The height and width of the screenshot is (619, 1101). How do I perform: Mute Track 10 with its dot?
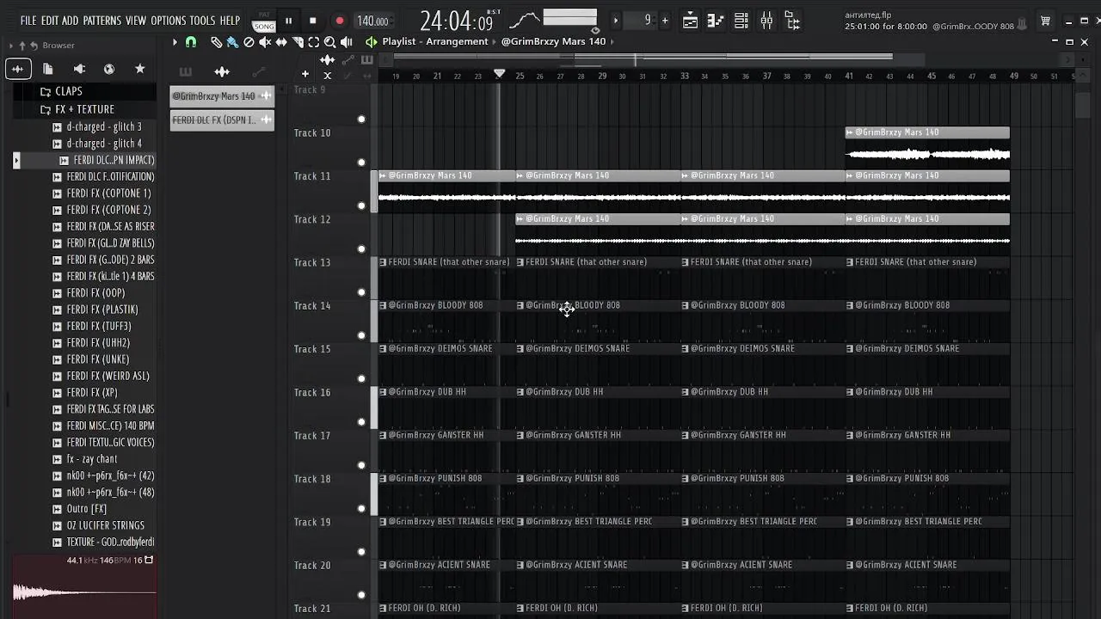tap(361, 162)
